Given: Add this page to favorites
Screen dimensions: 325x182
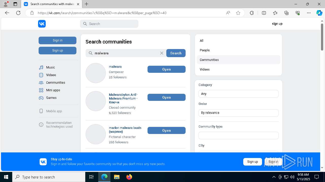Looking at the screenshot, I should (238, 13).
